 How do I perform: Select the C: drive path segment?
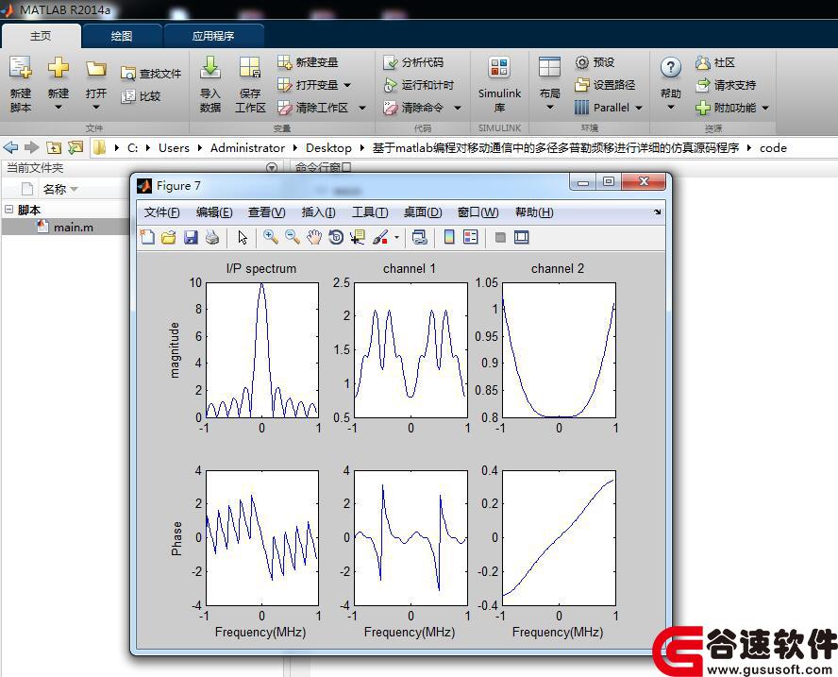click(x=132, y=147)
